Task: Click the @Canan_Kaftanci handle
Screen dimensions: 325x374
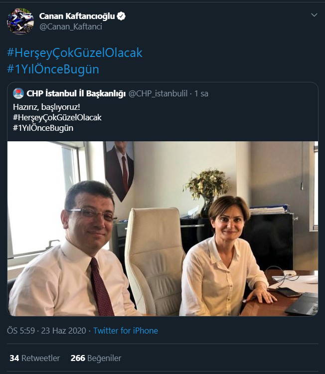Action: click(70, 27)
